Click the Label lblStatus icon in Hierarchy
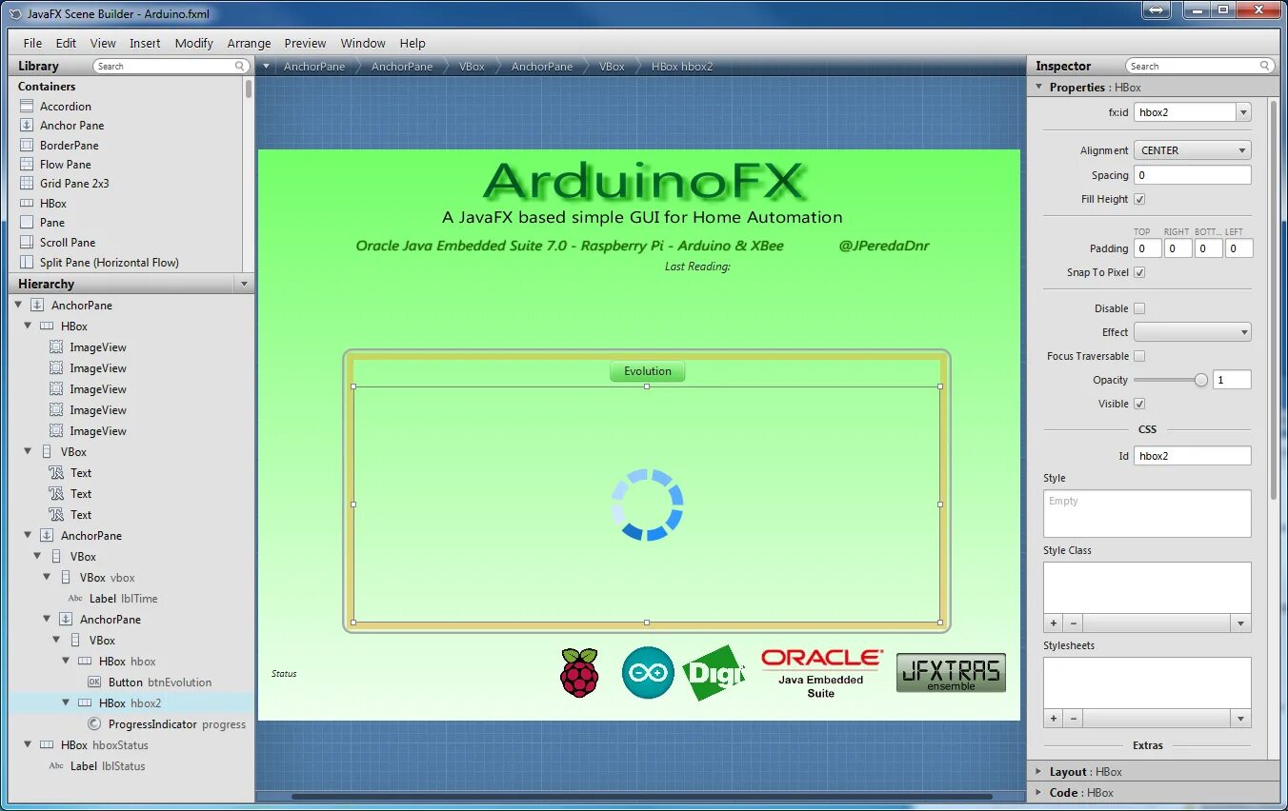 (56, 766)
